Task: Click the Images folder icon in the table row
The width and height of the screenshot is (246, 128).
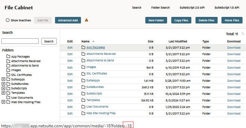Action: click(x=83, y=67)
